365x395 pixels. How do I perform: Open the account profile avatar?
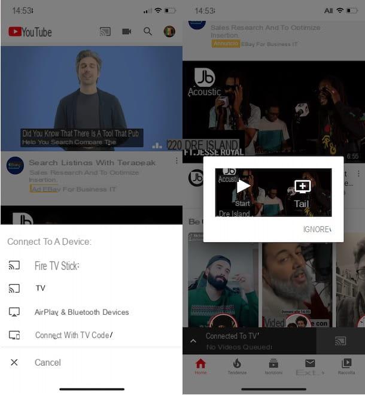coord(169,32)
